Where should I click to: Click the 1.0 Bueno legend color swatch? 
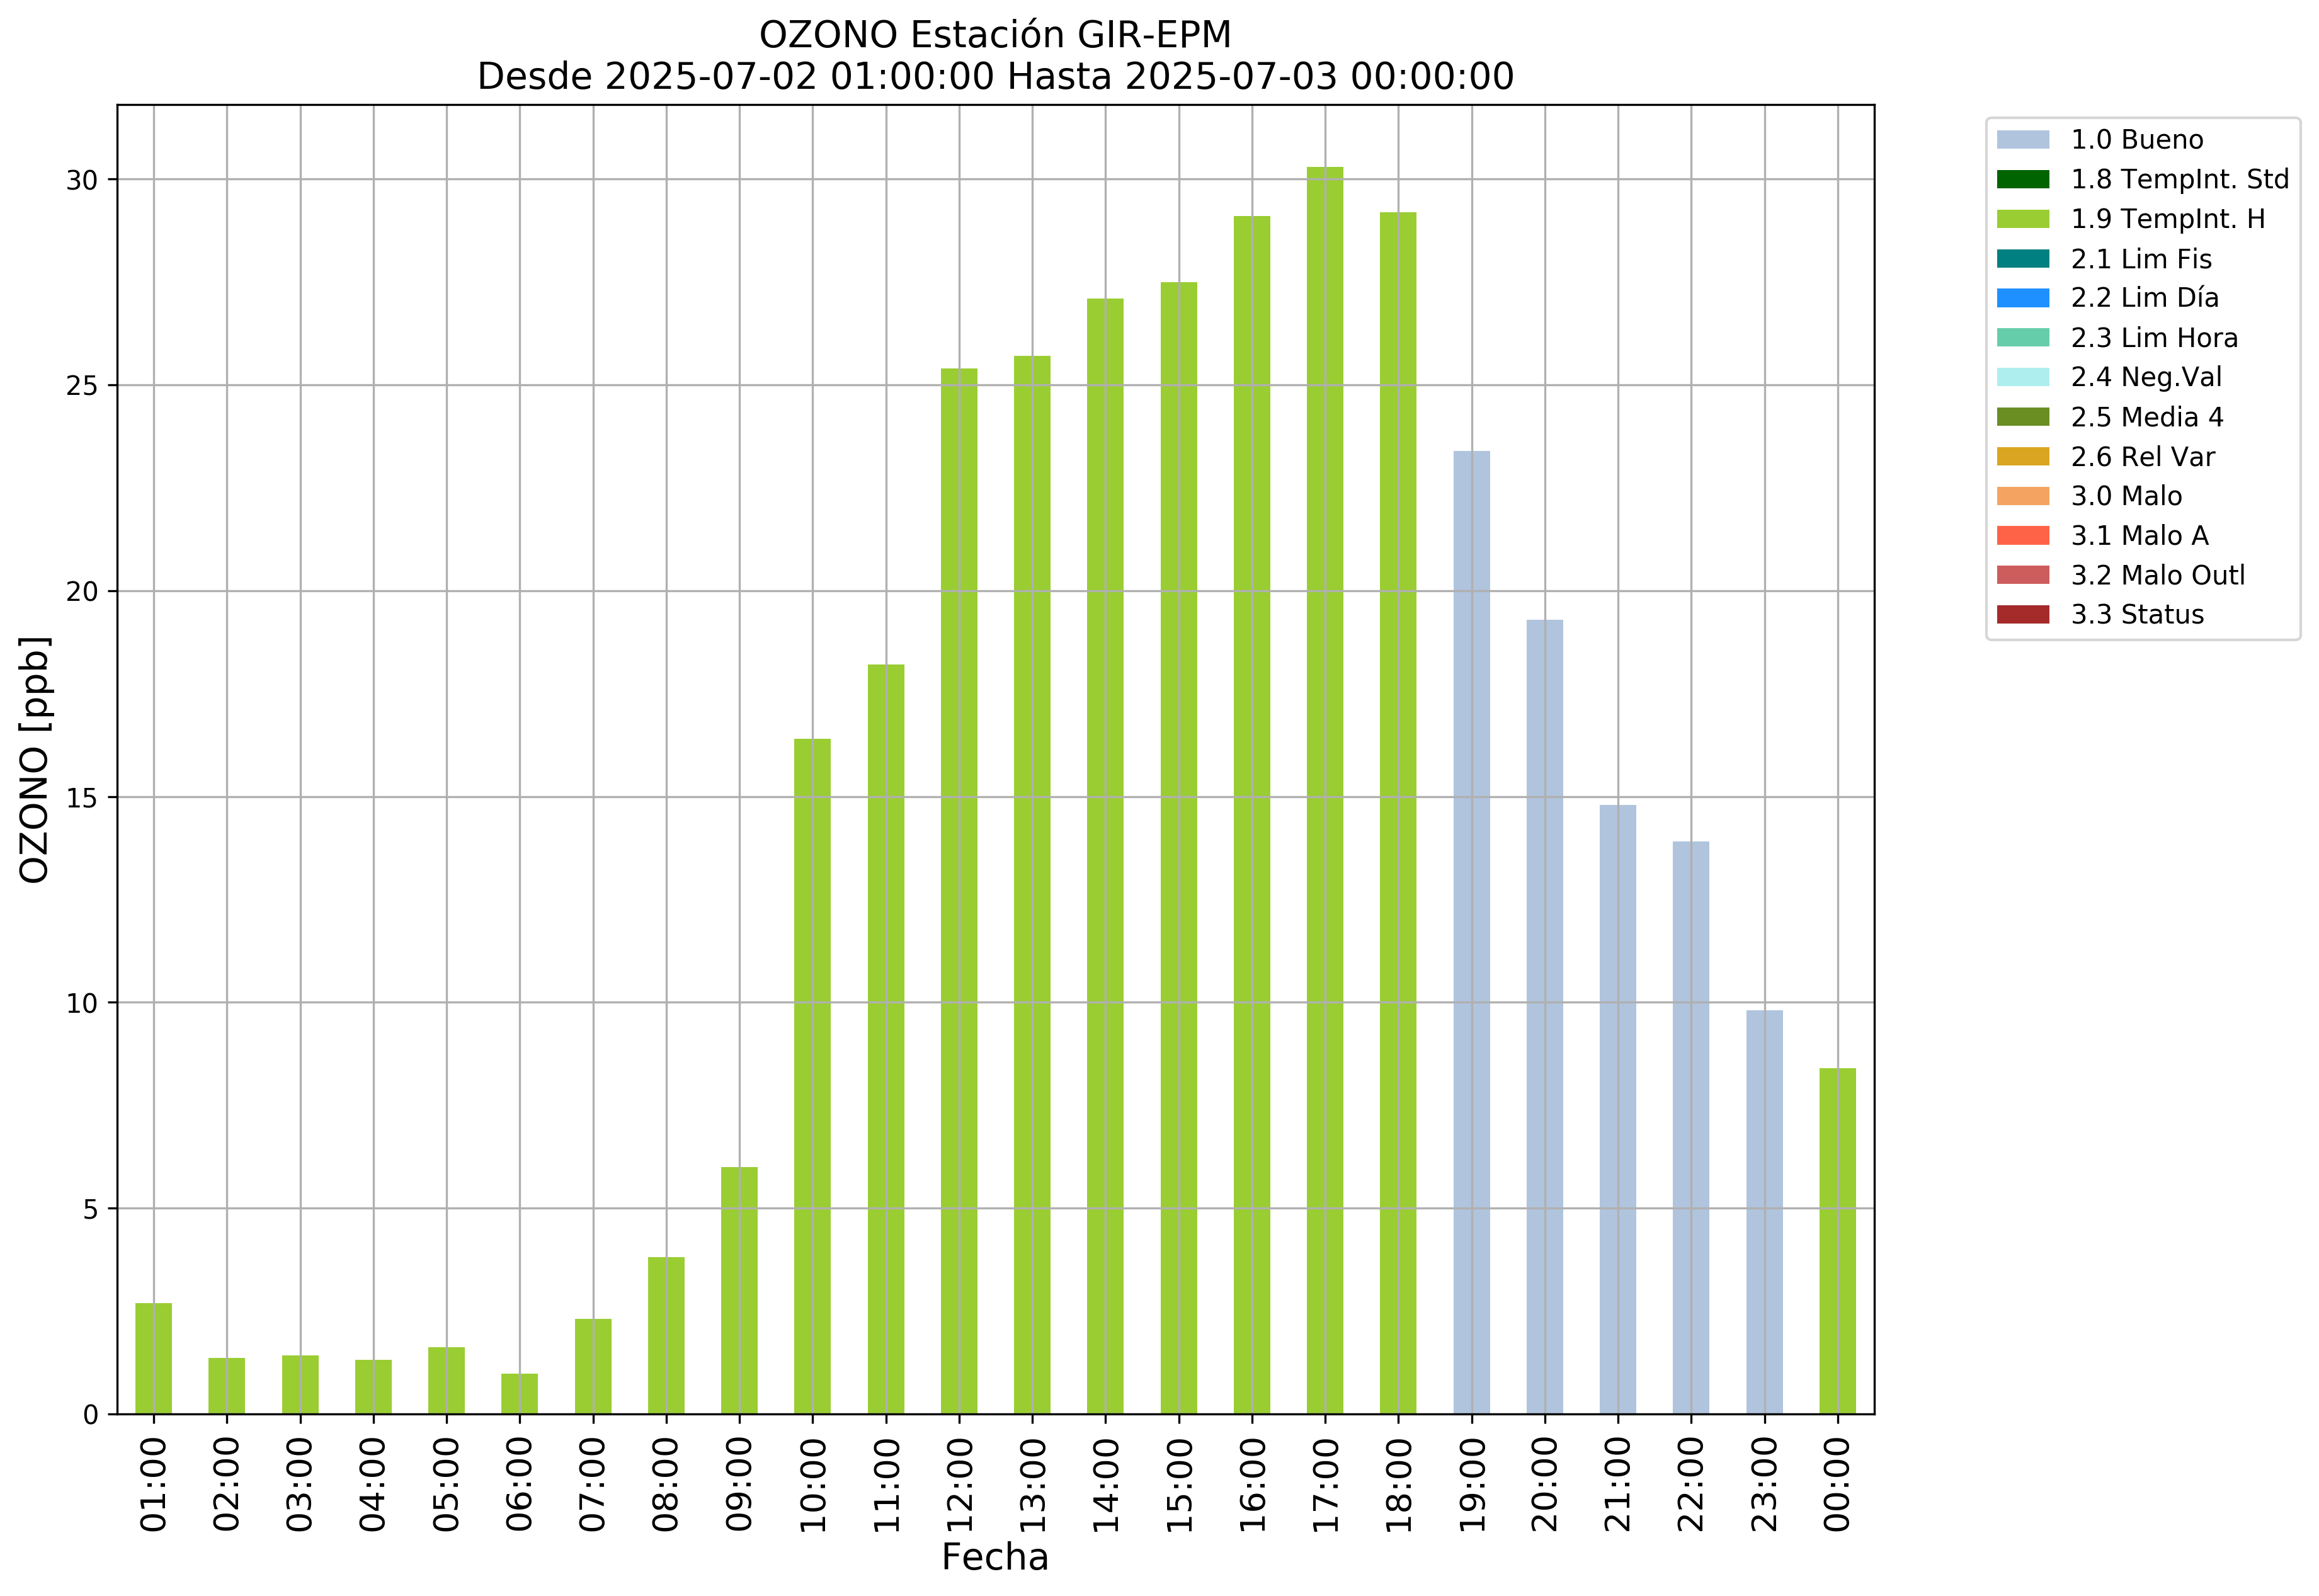(2022, 140)
